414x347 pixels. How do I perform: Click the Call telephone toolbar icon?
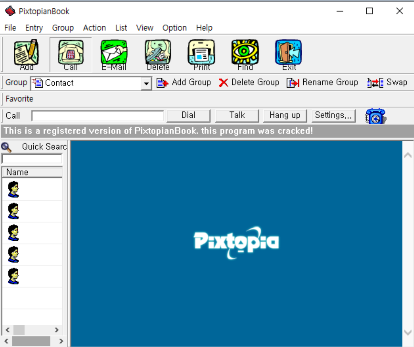pos(71,55)
